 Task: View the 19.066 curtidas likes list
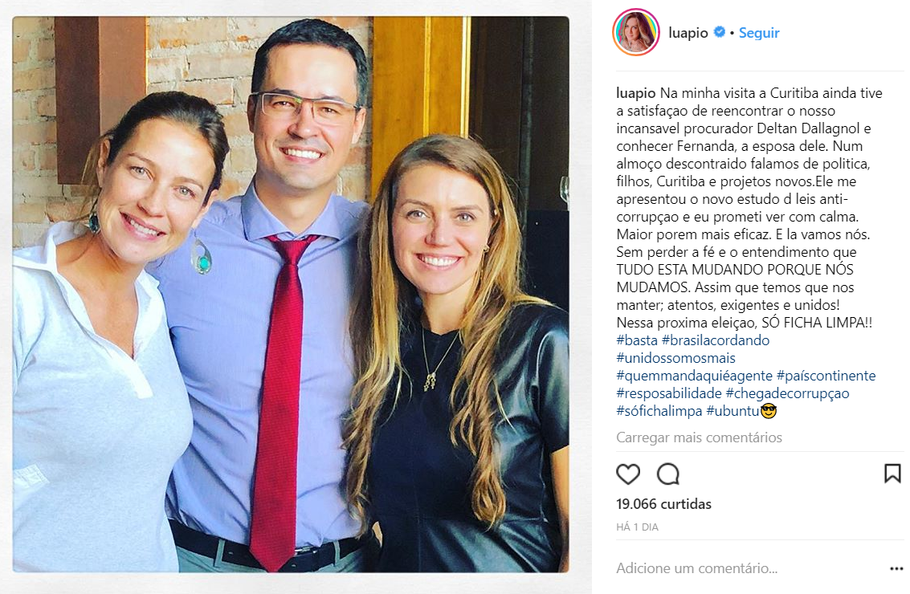pyautogui.click(x=663, y=504)
